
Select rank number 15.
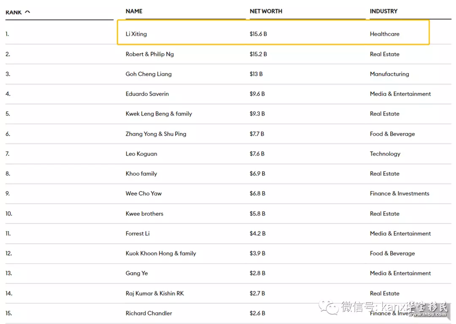tap(9, 313)
